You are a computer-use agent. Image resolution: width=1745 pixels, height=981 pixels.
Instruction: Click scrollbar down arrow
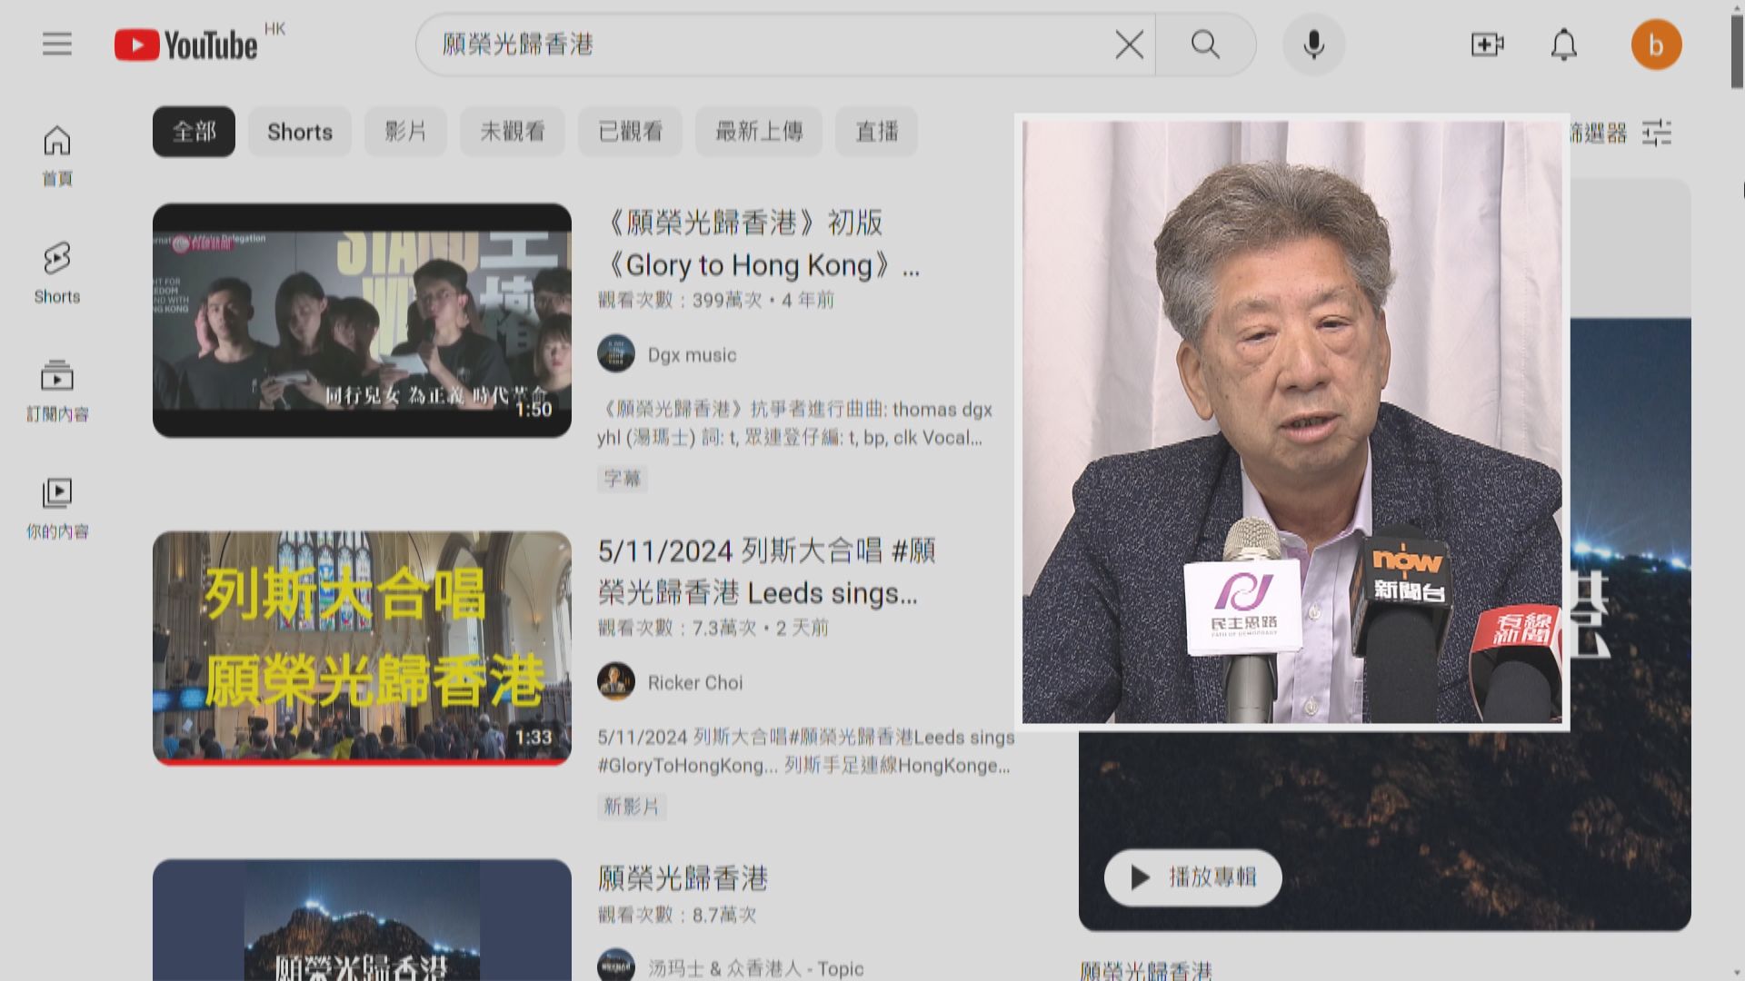point(1737,973)
